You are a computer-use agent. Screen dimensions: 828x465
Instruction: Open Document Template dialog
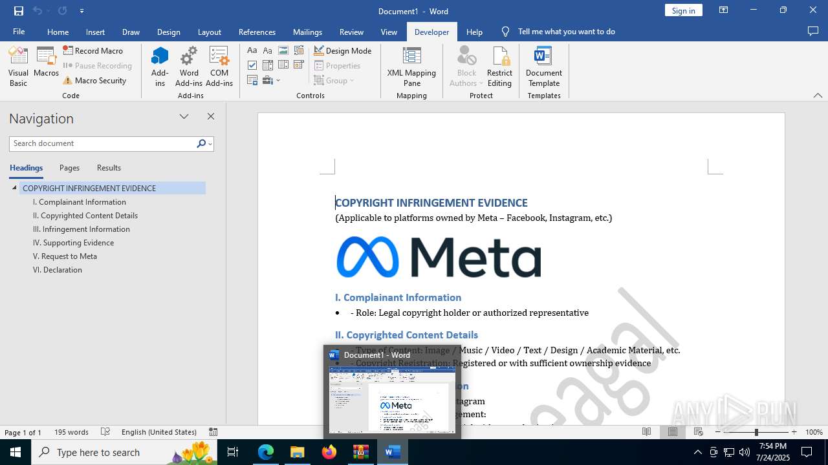(x=544, y=67)
